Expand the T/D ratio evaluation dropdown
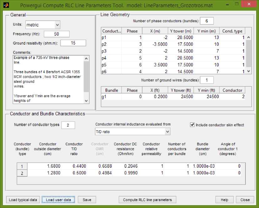 coord(133,132)
